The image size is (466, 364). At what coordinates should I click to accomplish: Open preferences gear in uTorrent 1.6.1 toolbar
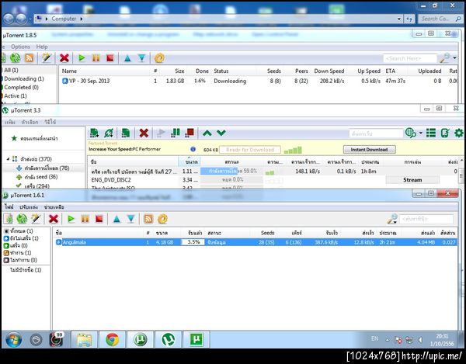pyautogui.click(x=162, y=219)
